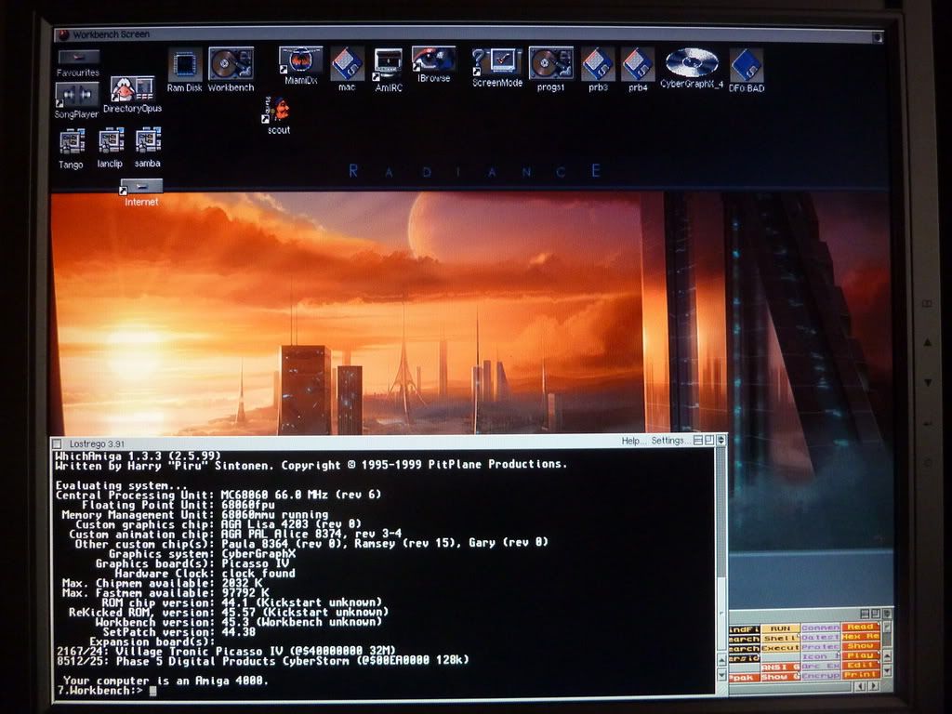The height and width of the screenshot is (714, 952).
Task: Expand the Internet drawer
Action: click(x=141, y=186)
